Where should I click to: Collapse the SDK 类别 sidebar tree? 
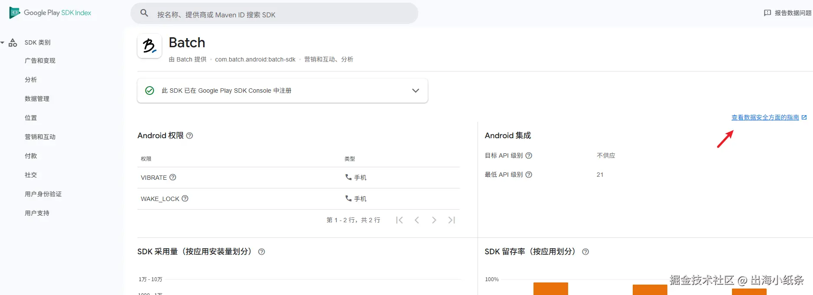3,42
